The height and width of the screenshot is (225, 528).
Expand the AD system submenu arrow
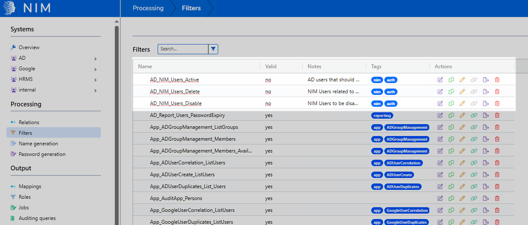[x=95, y=58]
